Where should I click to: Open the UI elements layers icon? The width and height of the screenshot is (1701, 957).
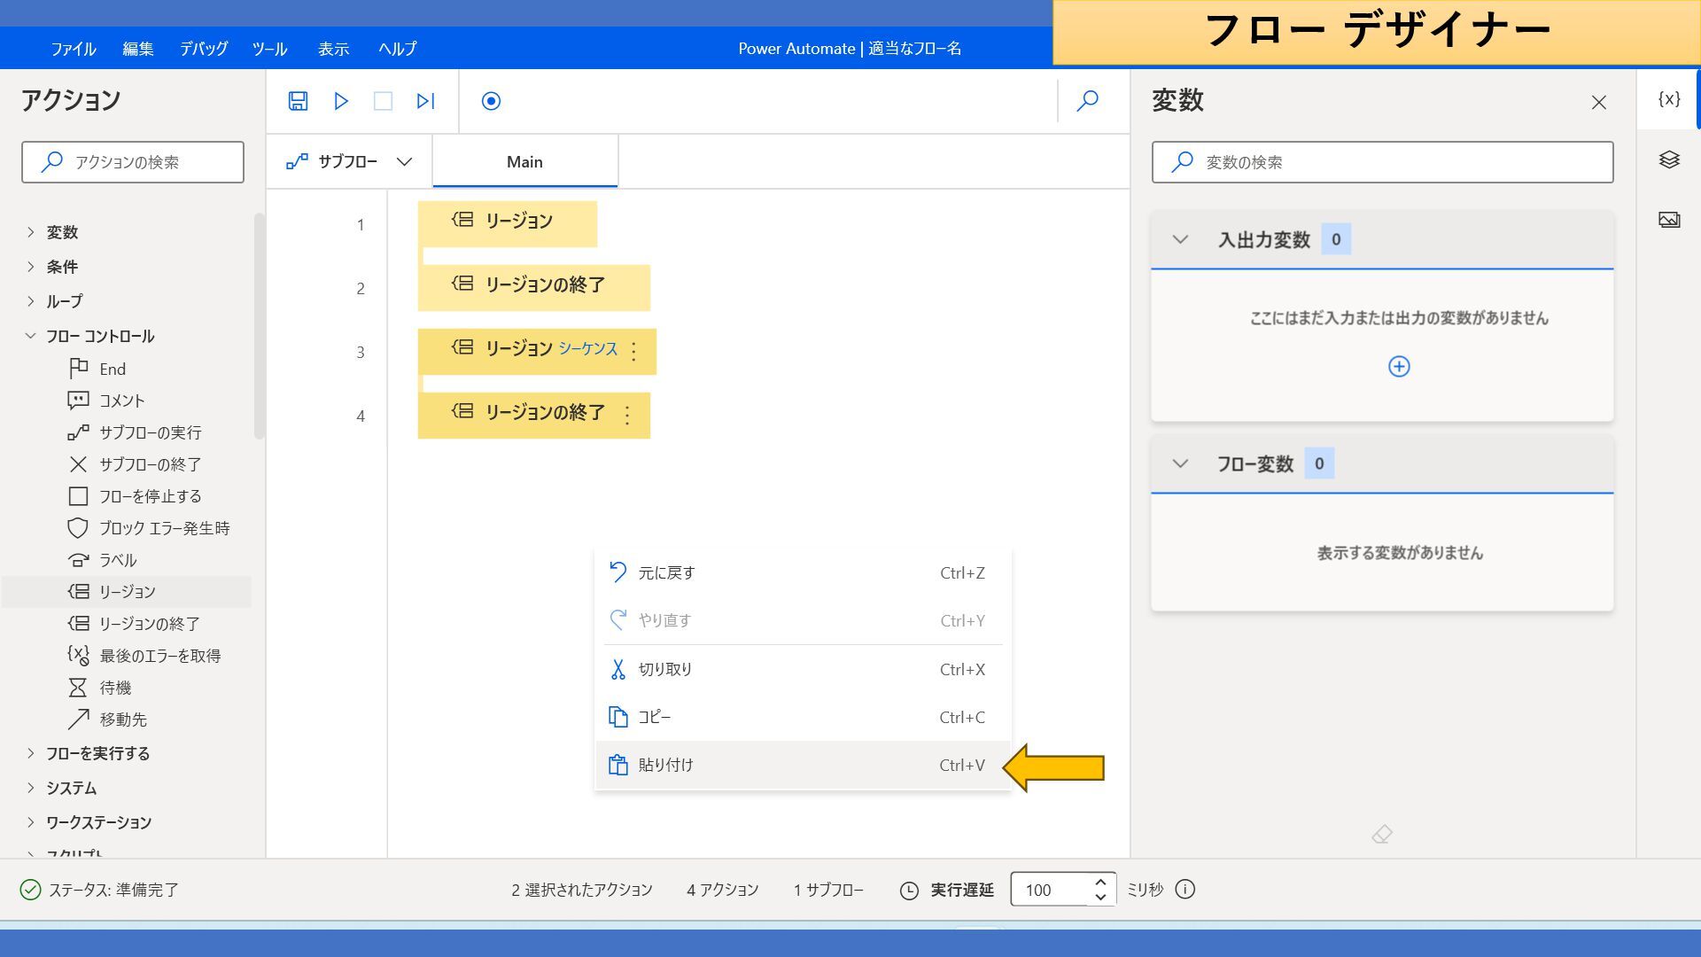coord(1669,159)
